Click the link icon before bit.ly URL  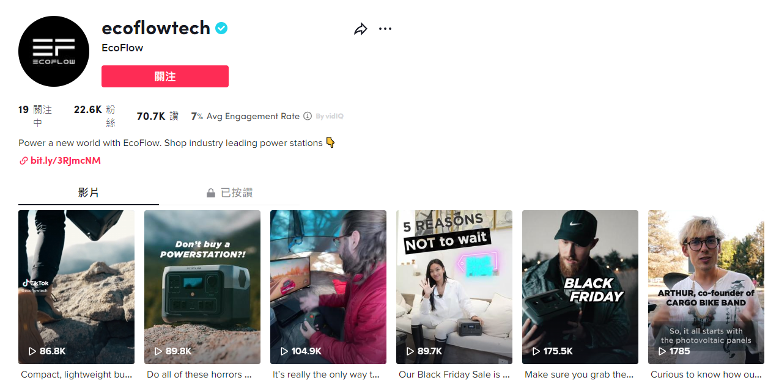pyautogui.click(x=23, y=161)
